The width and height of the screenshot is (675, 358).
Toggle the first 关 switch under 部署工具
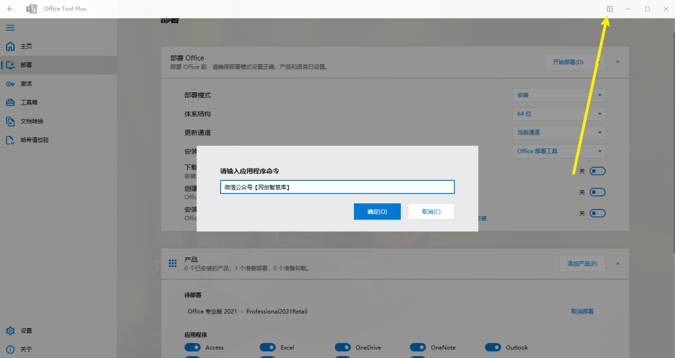597,171
